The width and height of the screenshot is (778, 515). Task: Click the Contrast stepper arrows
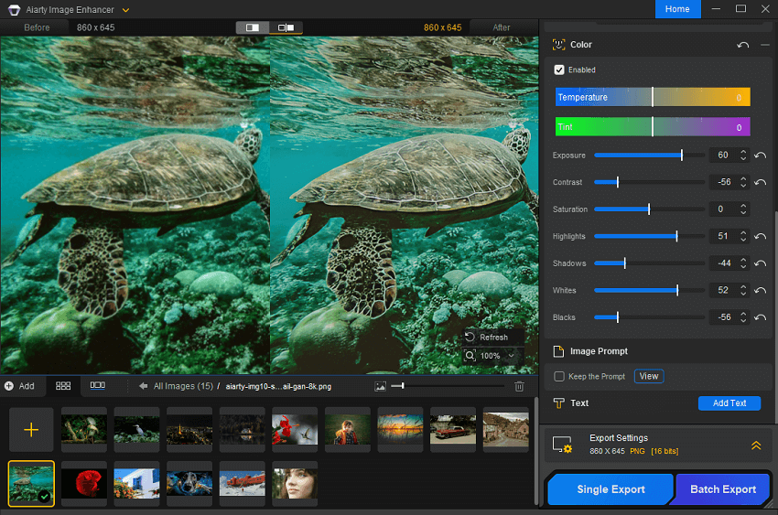743,182
